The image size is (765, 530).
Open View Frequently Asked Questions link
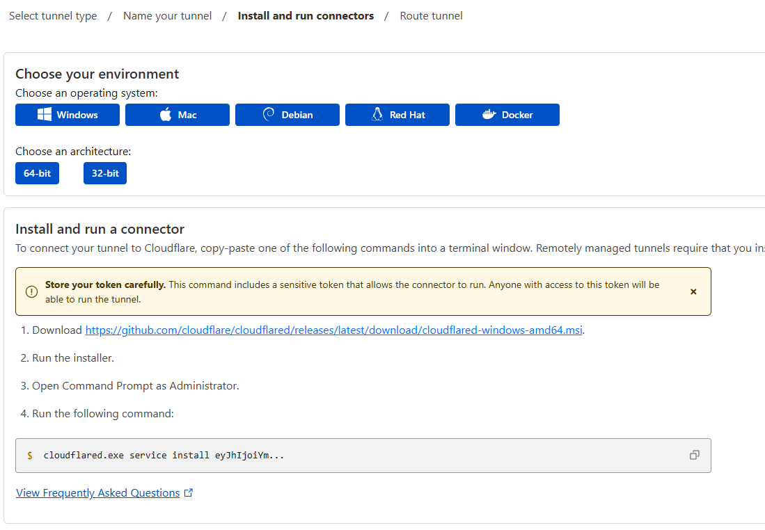coord(104,493)
